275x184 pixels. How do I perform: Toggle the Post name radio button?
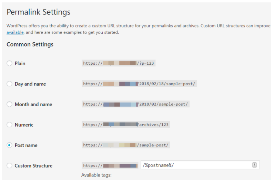click(9, 145)
